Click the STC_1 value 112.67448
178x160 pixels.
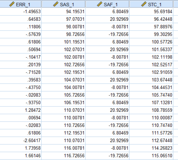162,140
